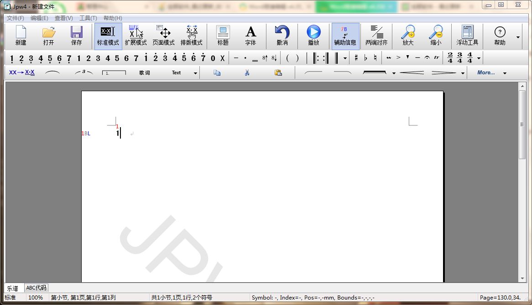Insert augmentation dot symbol
The height and width of the screenshot is (305, 532).
tap(245, 58)
